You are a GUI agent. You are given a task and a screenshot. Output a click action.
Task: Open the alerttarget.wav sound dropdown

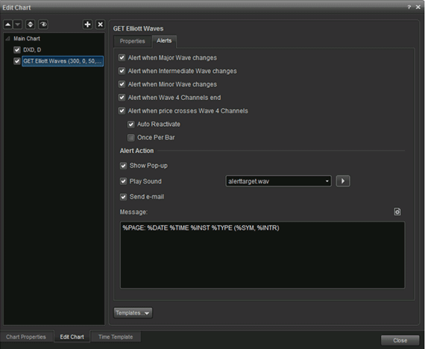(278, 181)
